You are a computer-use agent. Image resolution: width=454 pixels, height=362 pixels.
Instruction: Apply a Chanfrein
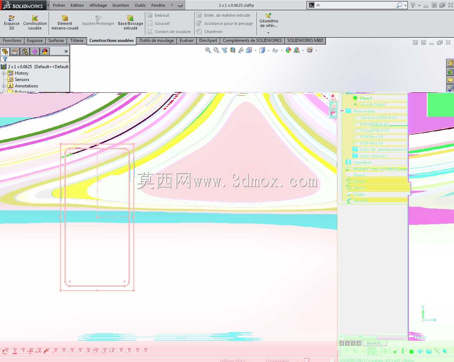coord(210,32)
